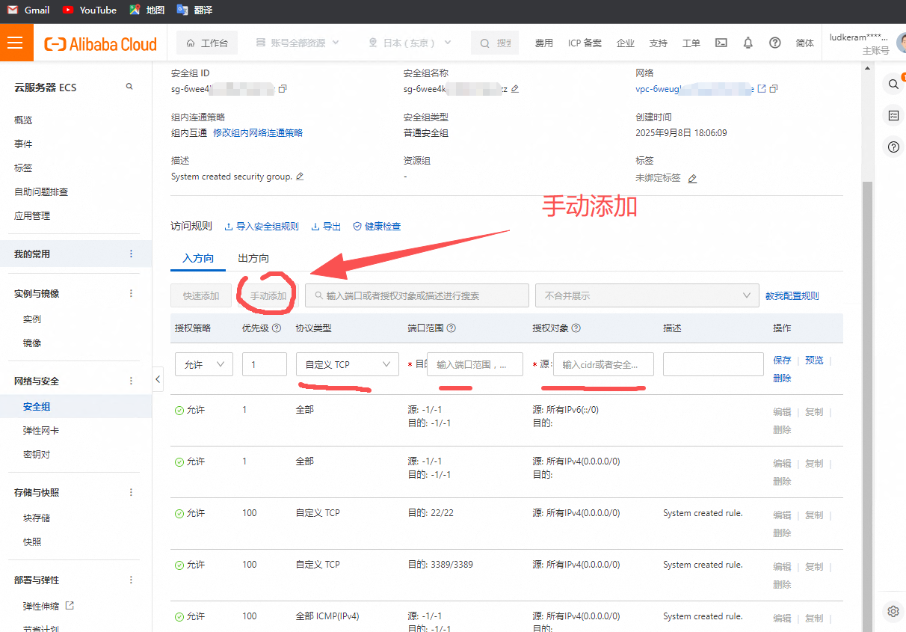Open the 日本（东京） region selector
The image size is (906, 632).
point(410,43)
